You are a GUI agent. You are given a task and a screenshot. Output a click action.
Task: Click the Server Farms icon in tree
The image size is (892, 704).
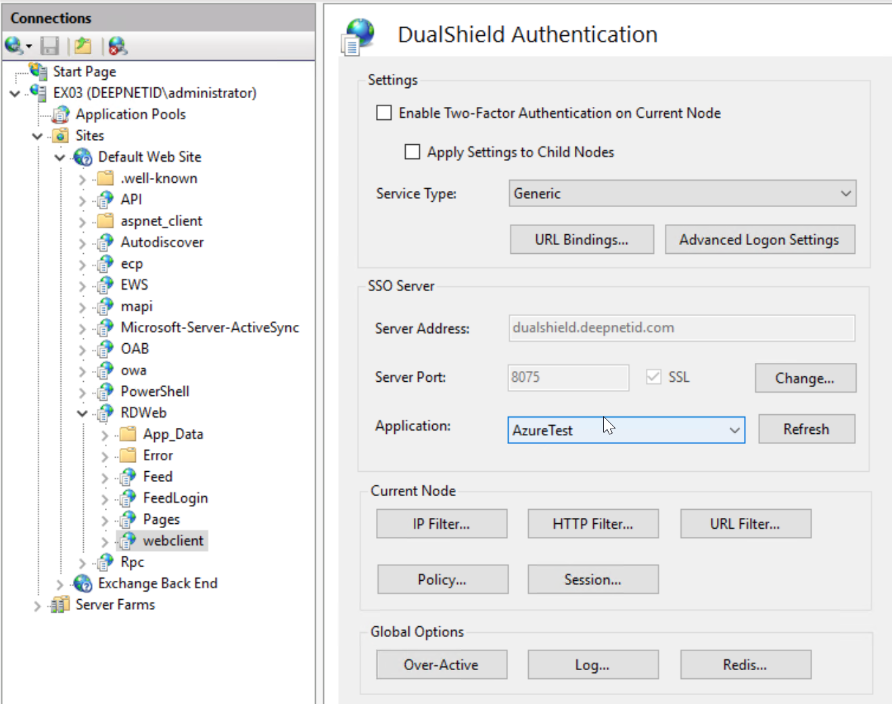60,604
